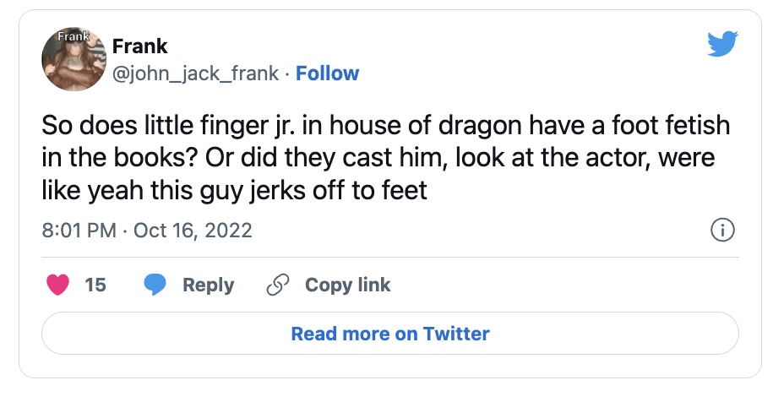Click the middle line starting "in the books?"
This screenshot has height=402, width=784.
point(376,157)
